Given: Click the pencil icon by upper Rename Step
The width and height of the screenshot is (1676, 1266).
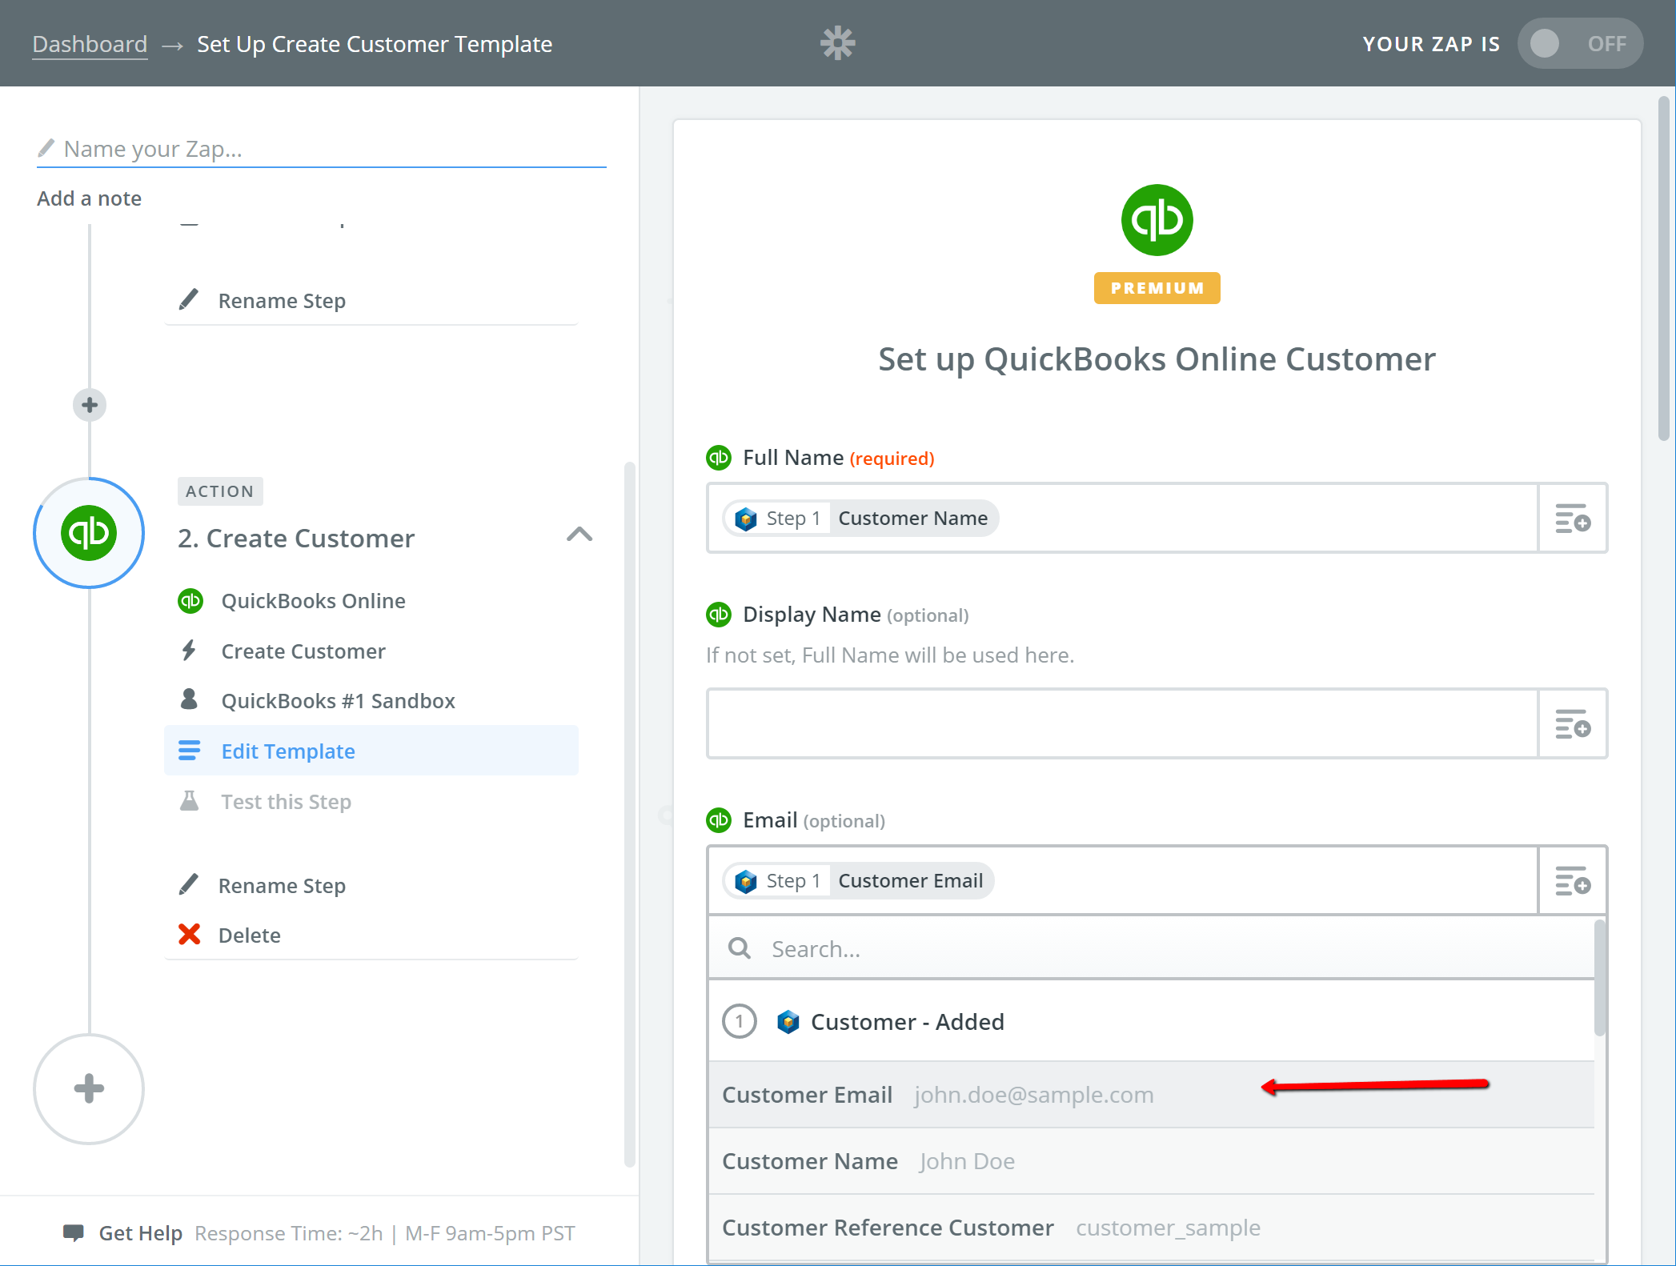Looking at the screenshot, I should coord(189,299).
